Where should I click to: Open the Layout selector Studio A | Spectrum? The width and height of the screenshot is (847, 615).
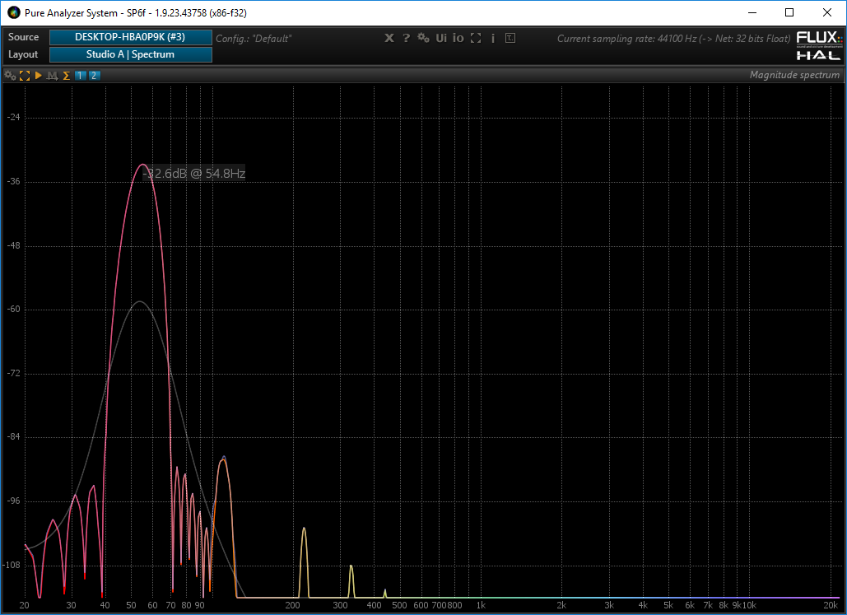click(x=130, y=54)
